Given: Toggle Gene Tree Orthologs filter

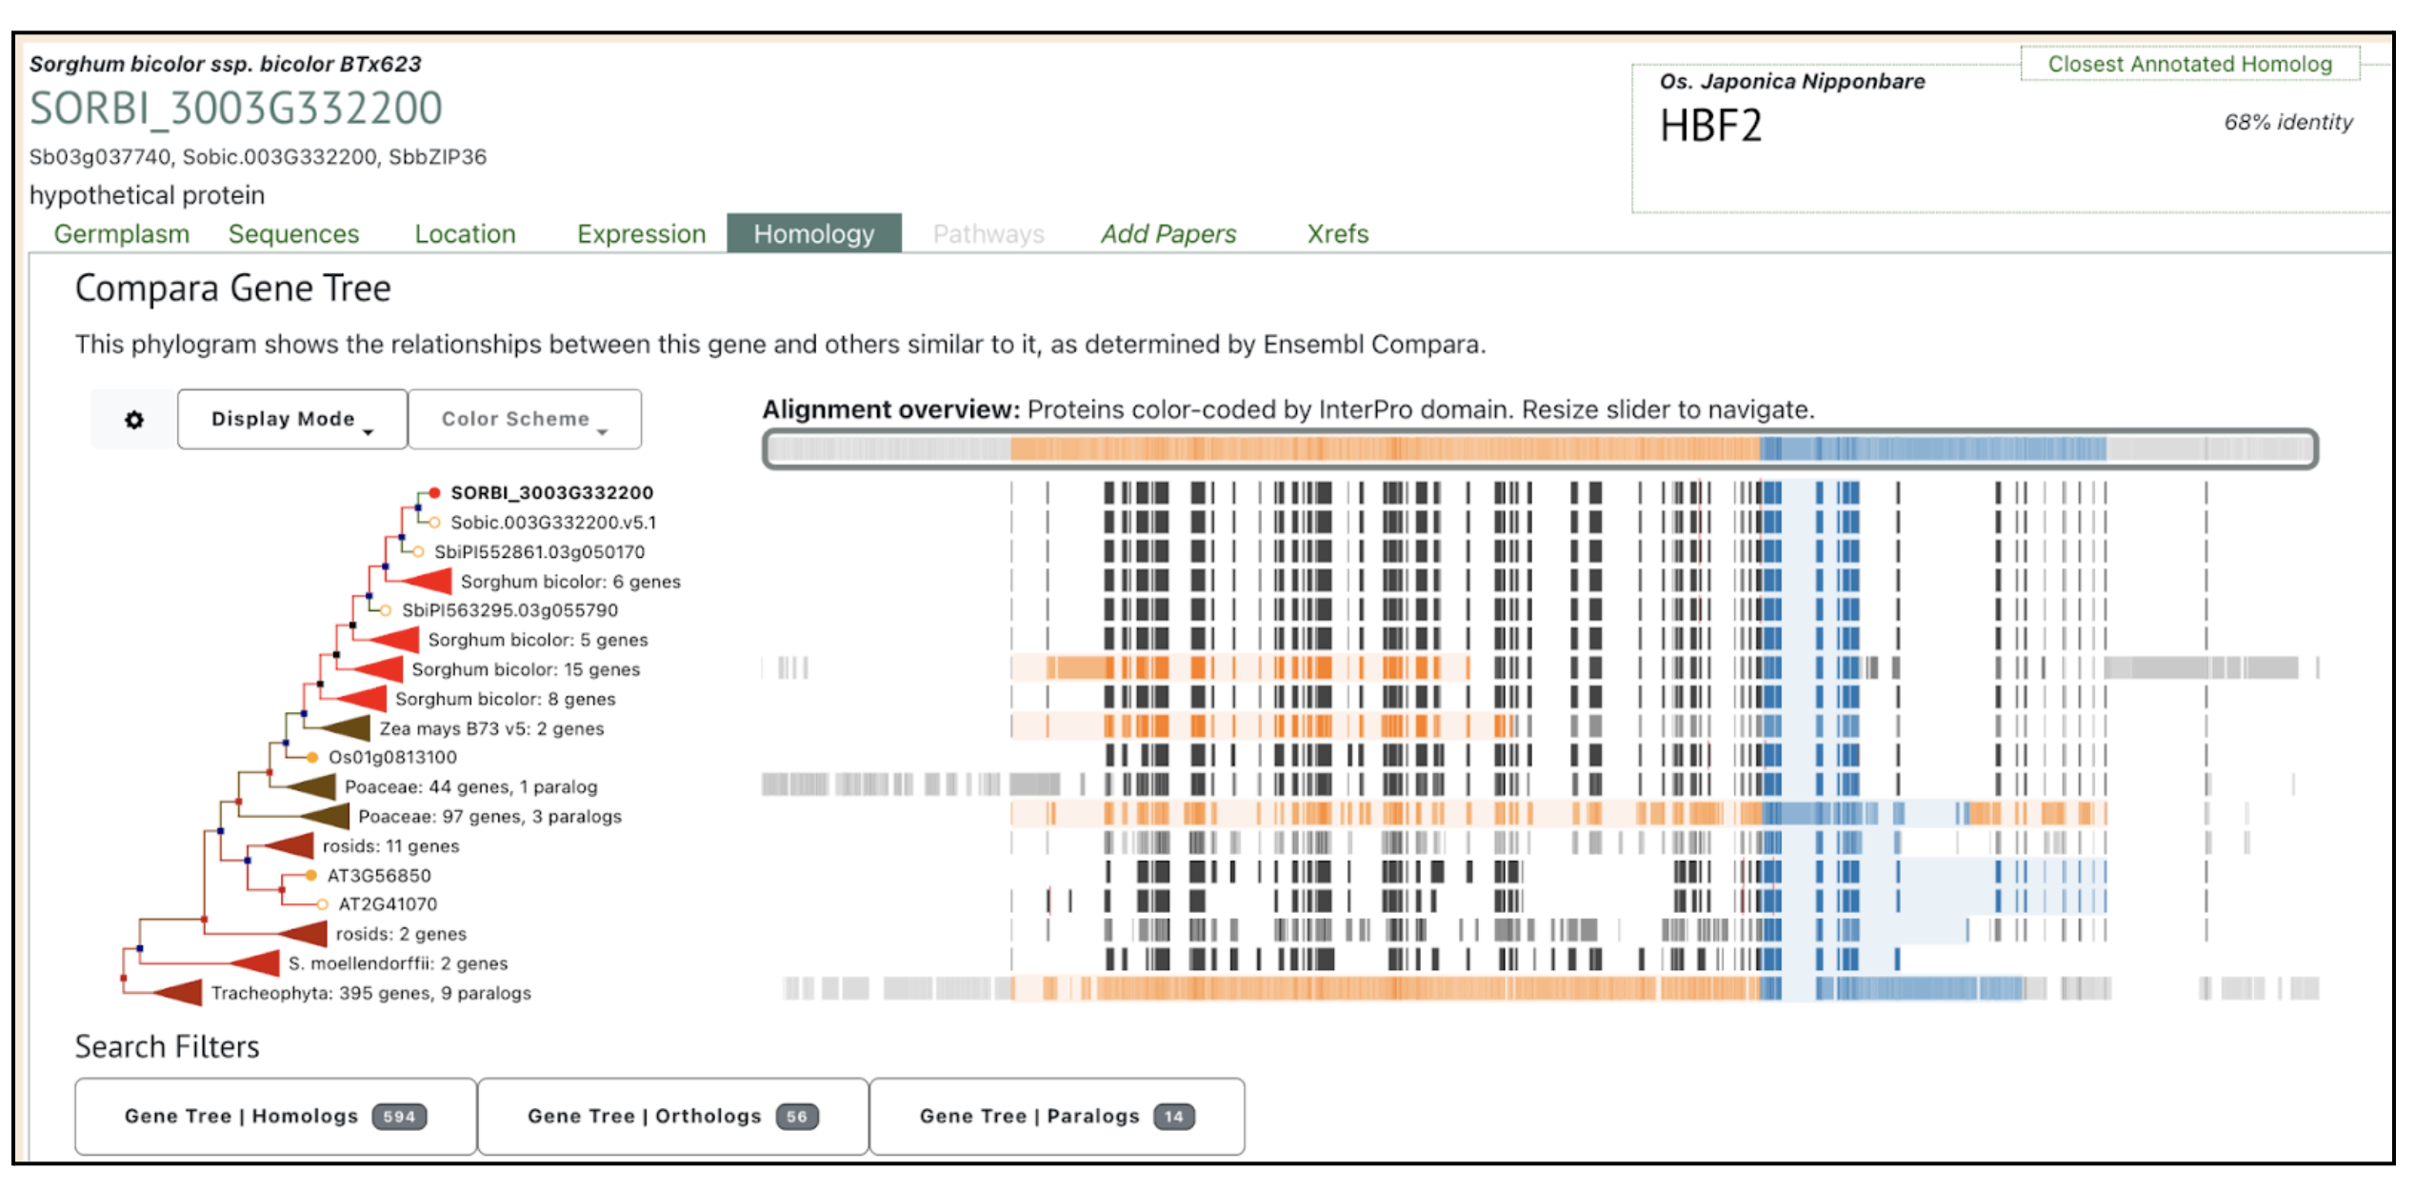Looking at the screenshot, I should pos(672,1116).
